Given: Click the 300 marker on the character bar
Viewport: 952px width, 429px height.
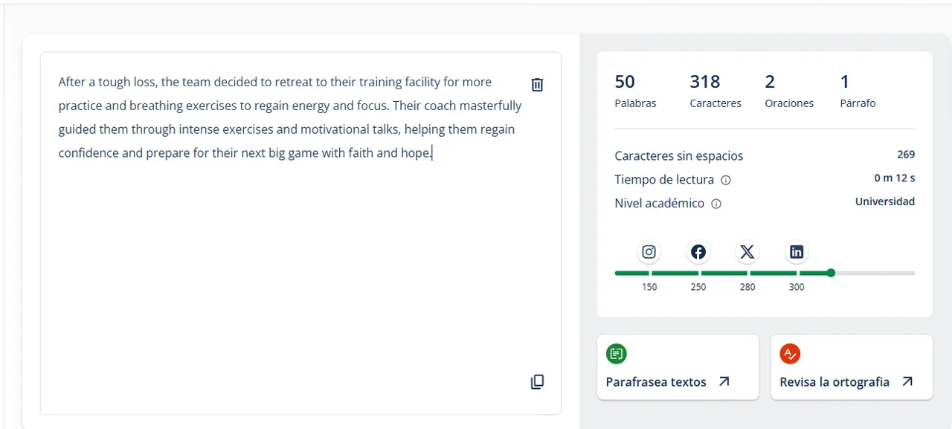Looking at the screenshot, I should point(797,287).
